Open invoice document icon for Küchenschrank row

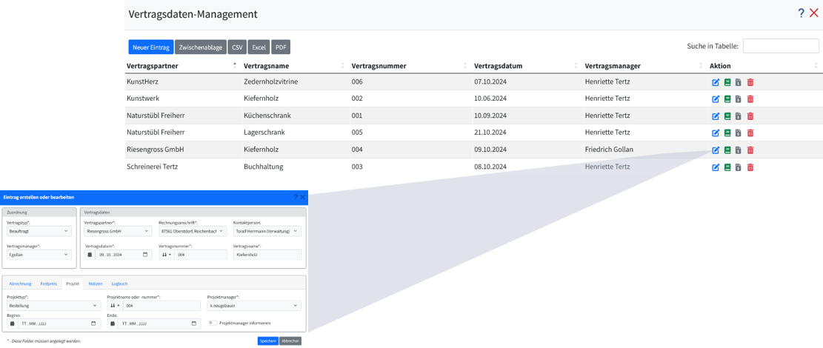pyautogui.click(x=739, y=116)
